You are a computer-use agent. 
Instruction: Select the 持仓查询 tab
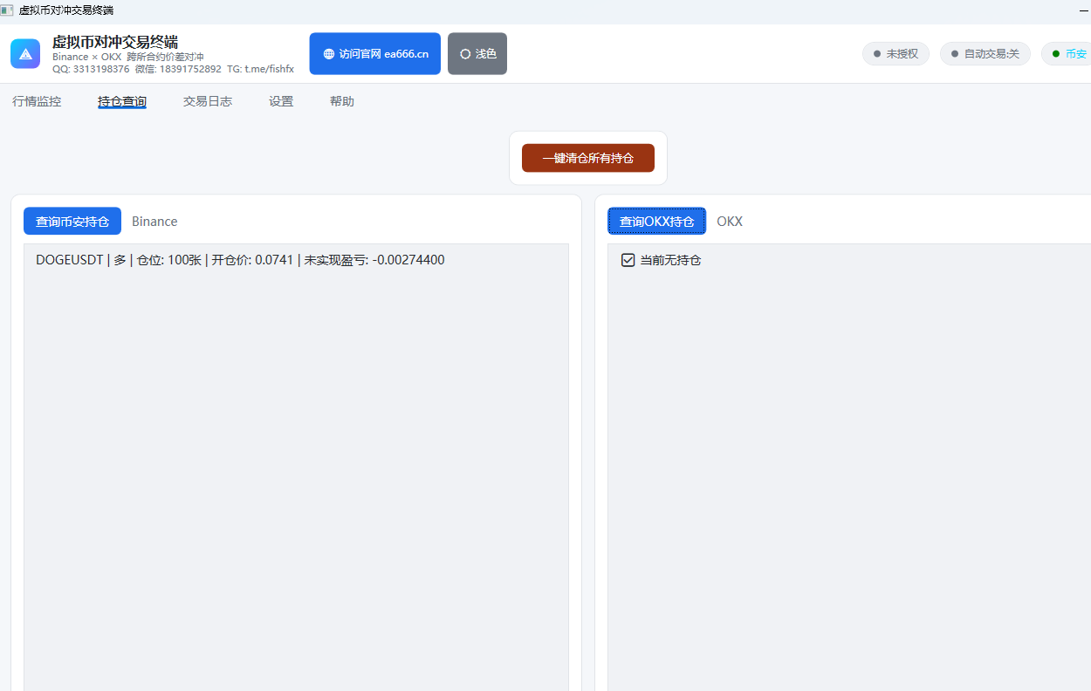click(122, 101)
